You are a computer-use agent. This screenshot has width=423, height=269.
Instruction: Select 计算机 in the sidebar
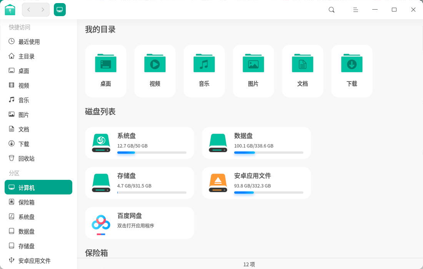pyautogui.click(x=38, y=187)
